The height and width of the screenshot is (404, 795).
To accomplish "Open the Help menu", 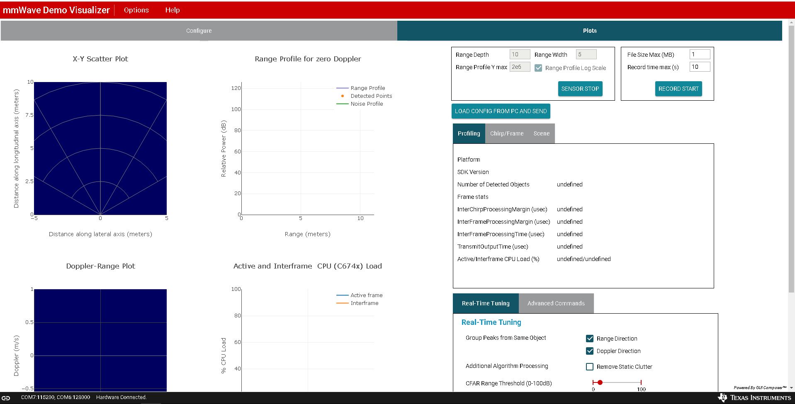I will [x=173, y=10].
